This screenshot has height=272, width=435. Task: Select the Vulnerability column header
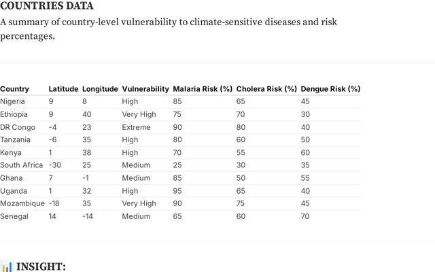coord(145,89)
